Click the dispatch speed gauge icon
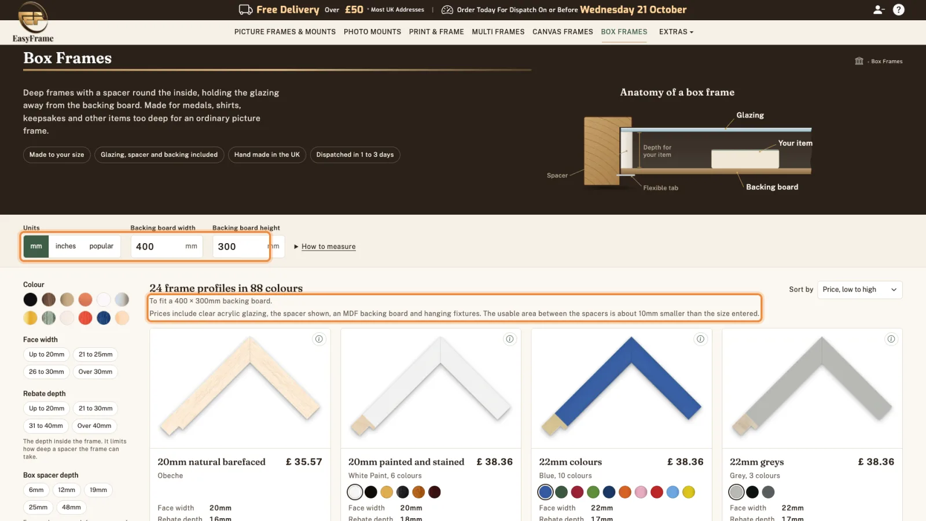Viewport: 926px width, 521px height. (447, 10)
